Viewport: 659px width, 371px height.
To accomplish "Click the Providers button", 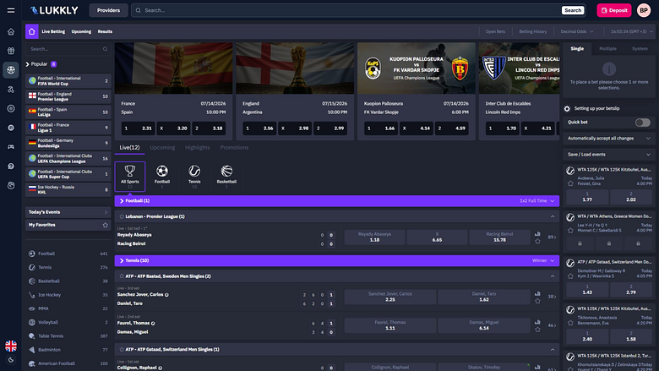I will (x=108, y=10).
